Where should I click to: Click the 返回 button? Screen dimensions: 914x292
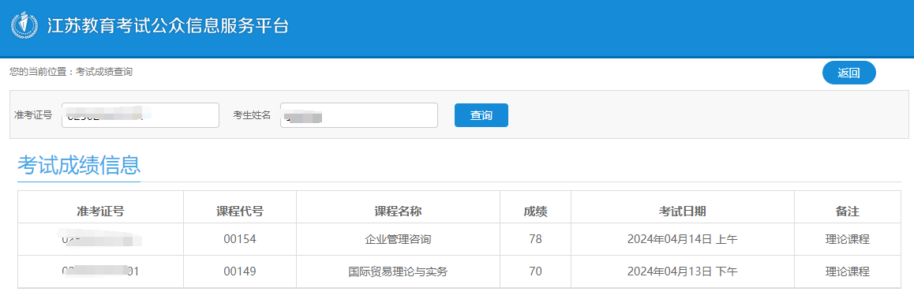(x=848, y=73)
